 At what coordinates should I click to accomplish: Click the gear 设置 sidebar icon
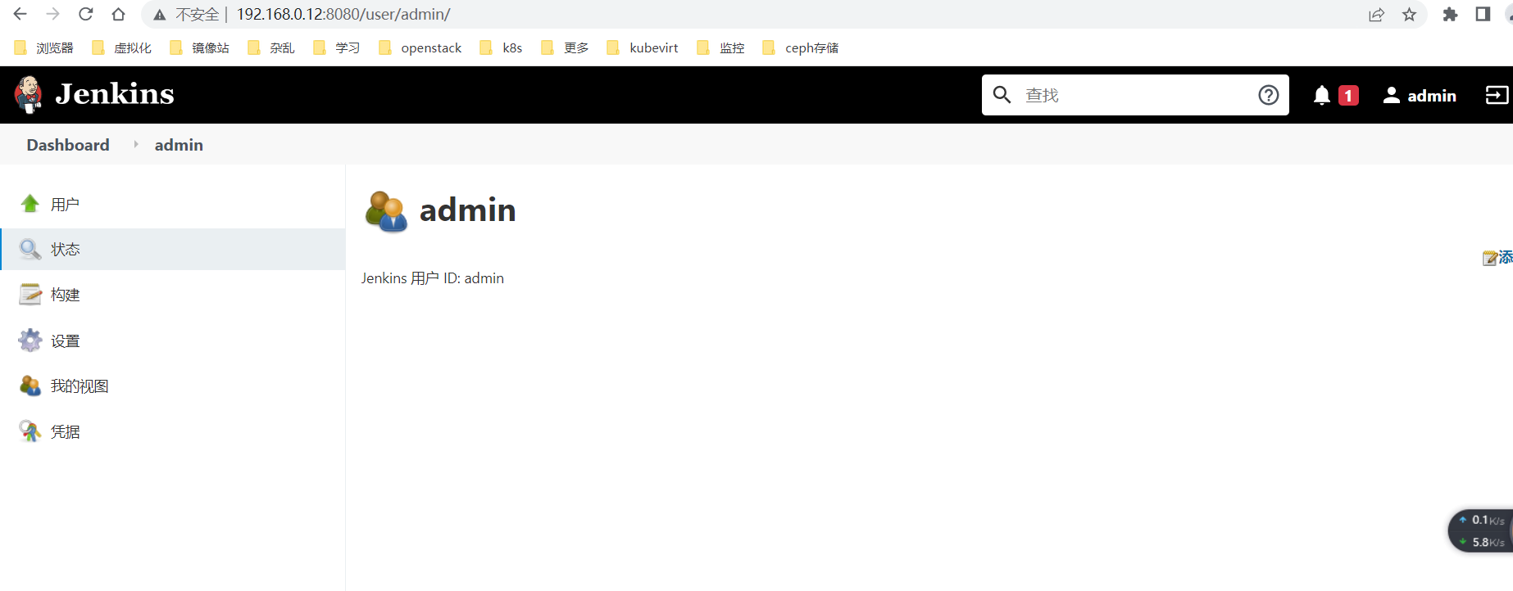[x=30, y=341]
